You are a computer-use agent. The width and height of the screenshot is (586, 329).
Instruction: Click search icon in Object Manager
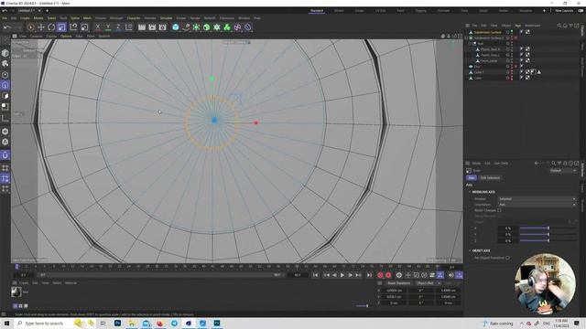point(559,26)
